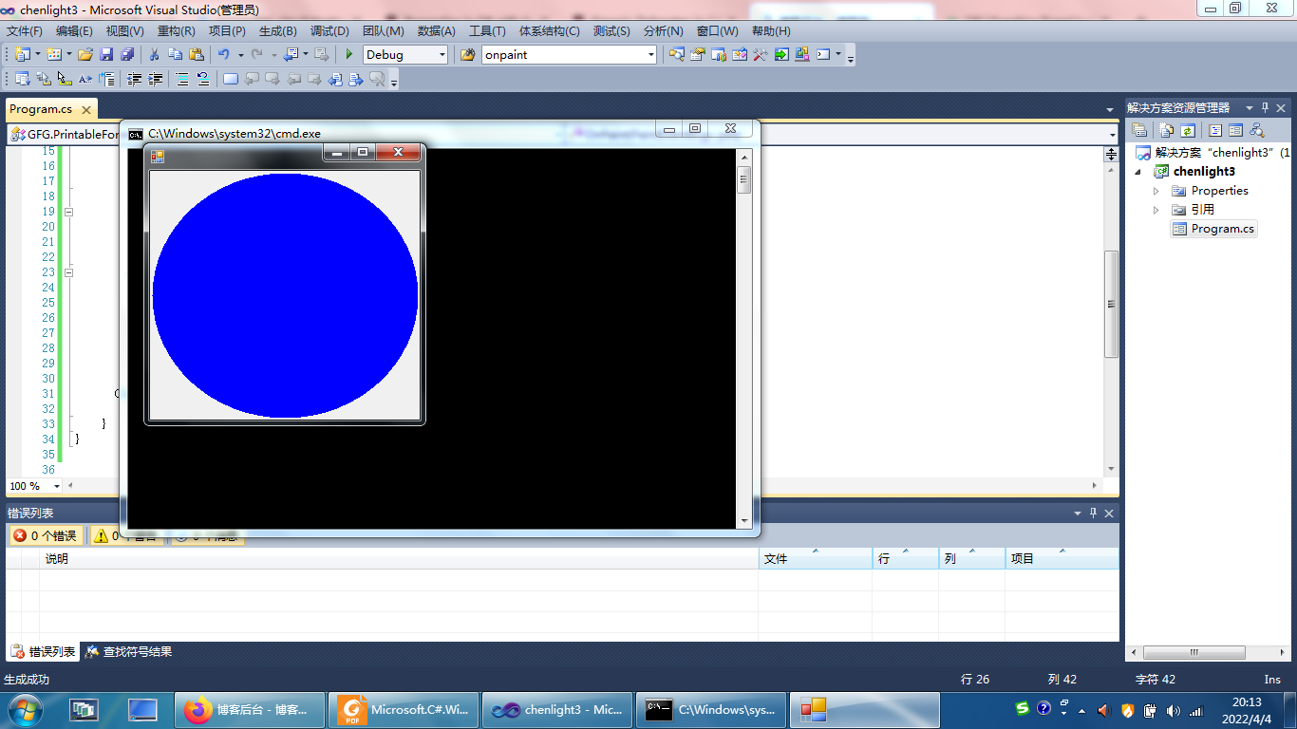Click the Save All toolbar icon

126,55
